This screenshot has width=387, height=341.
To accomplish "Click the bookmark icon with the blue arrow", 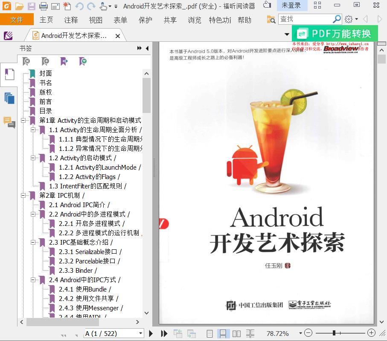I will 64,61.
